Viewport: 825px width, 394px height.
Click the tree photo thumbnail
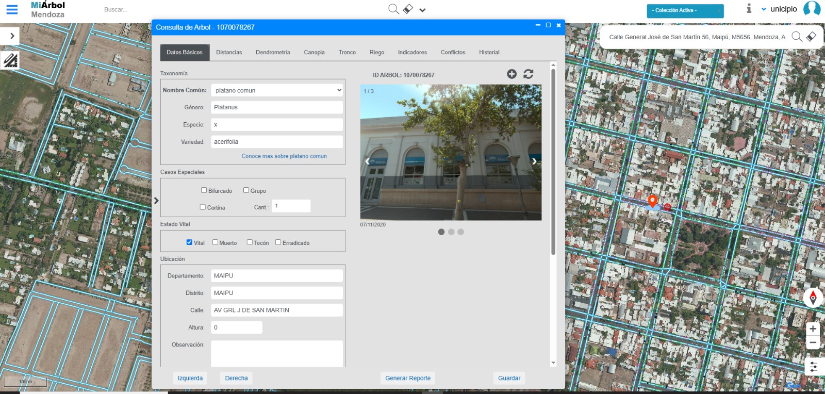coord(451,153)
